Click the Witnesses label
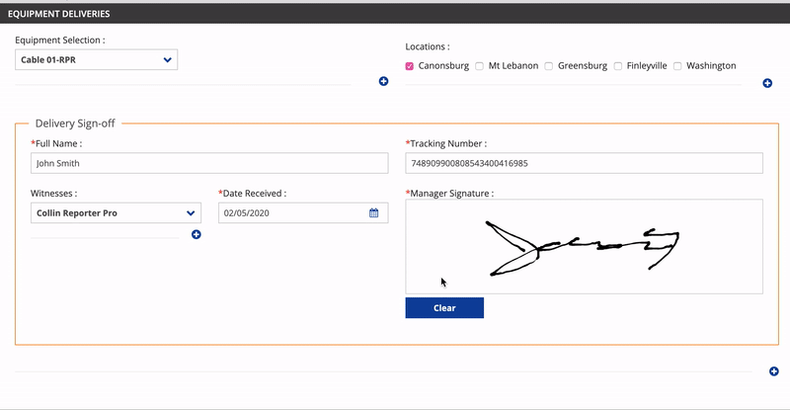The height and width of the screenshot is (410, 790). tap(53, 194)
